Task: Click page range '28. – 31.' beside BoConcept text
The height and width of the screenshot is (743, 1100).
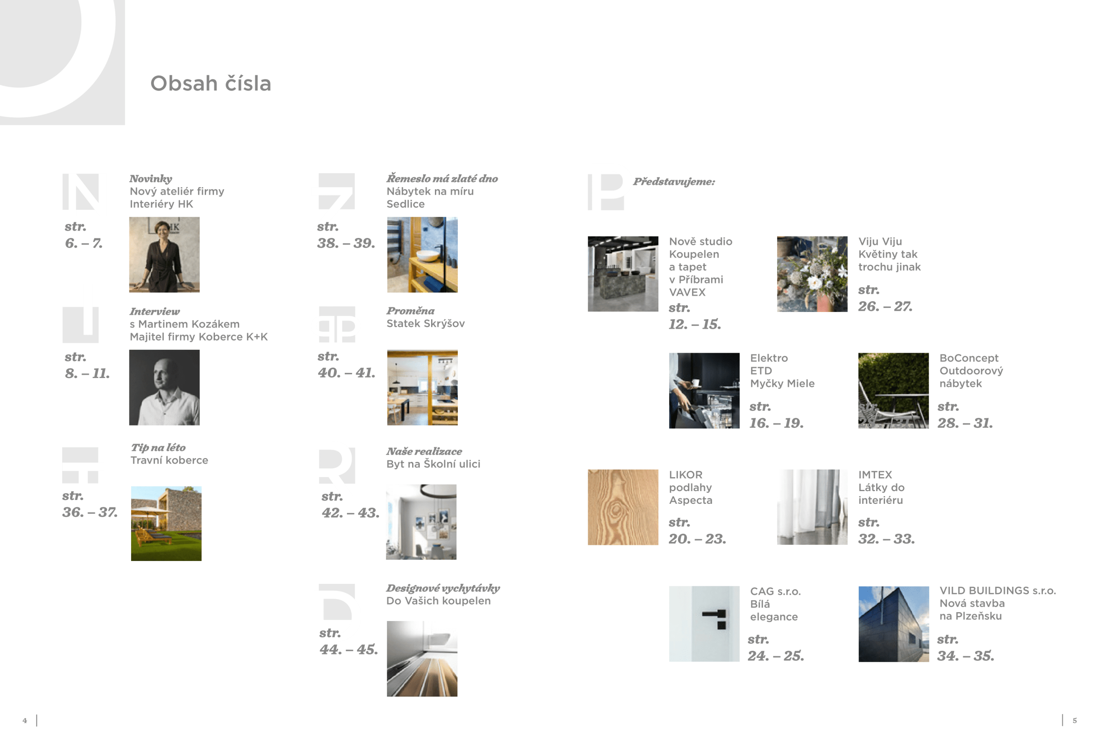Action: click(965, 423)
